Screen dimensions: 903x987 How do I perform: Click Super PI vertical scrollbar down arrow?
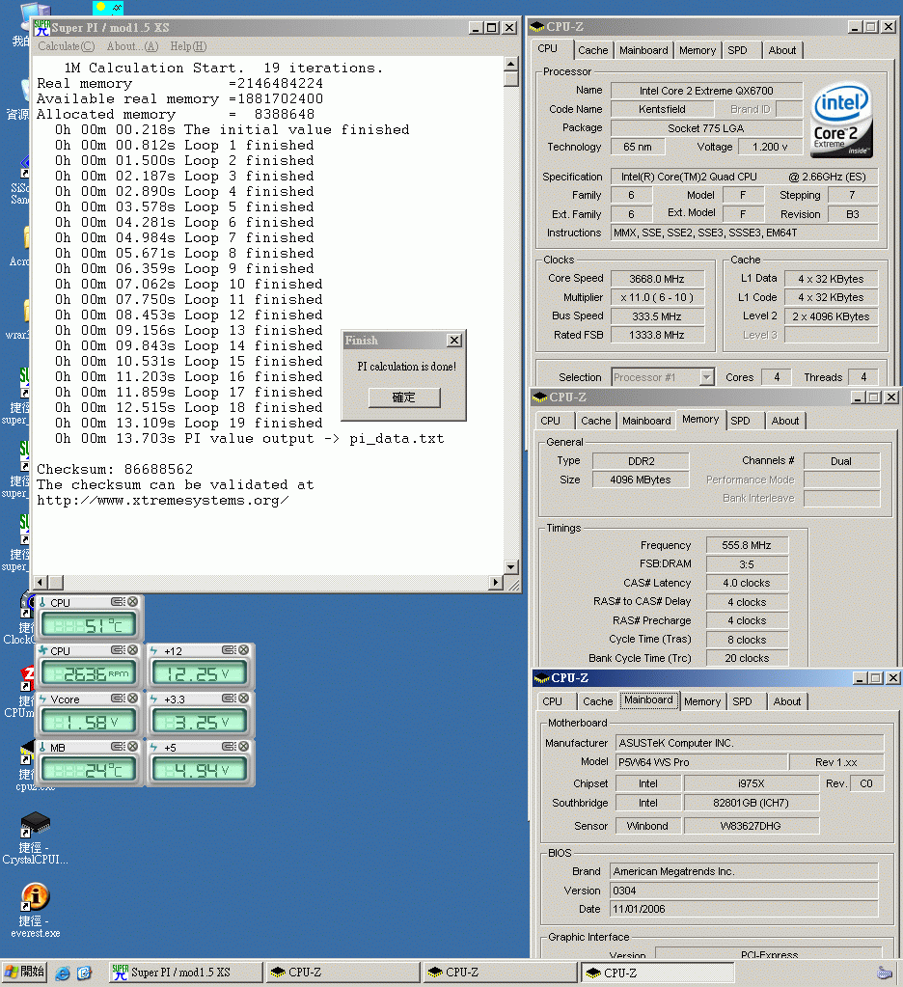click(511, 566)
